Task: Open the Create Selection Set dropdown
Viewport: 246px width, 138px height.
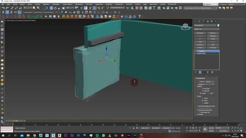Action: coord(117,8)
